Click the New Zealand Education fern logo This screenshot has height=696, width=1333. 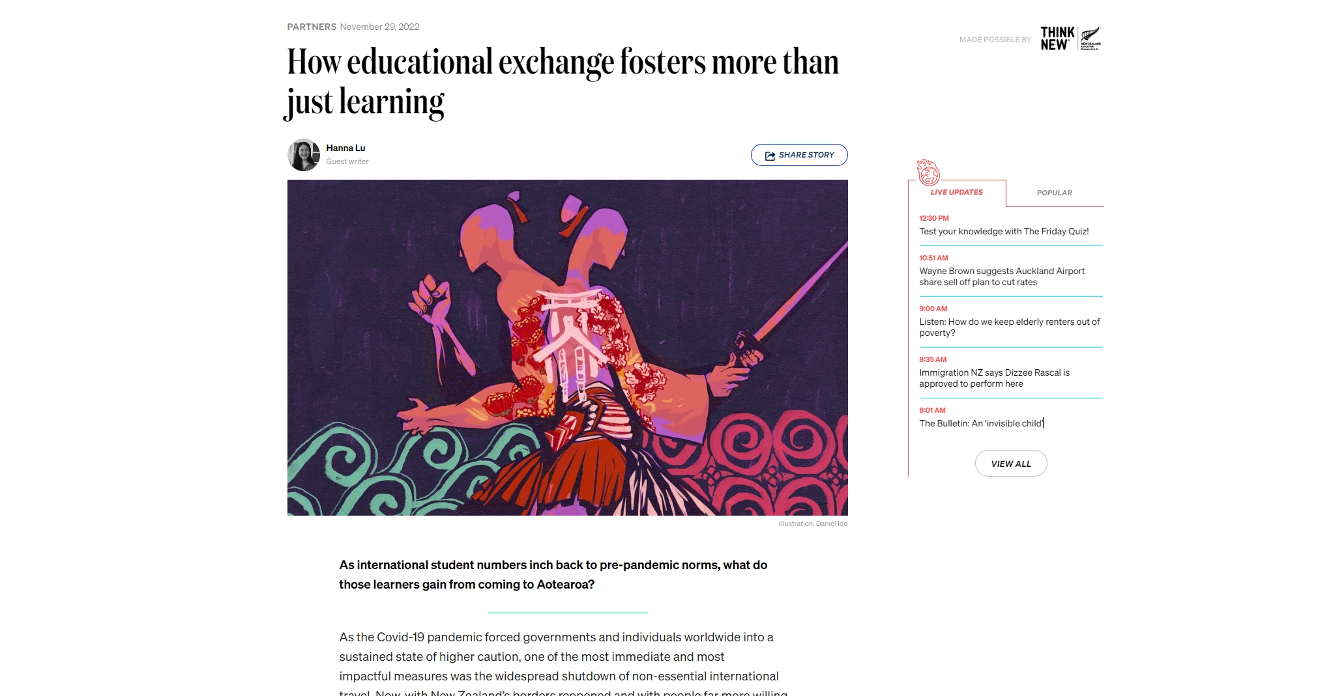(x=1091, y=38)
